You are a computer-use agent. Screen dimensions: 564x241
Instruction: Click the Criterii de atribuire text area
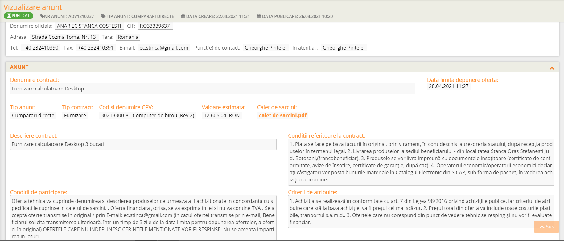[x=421, y=212]
